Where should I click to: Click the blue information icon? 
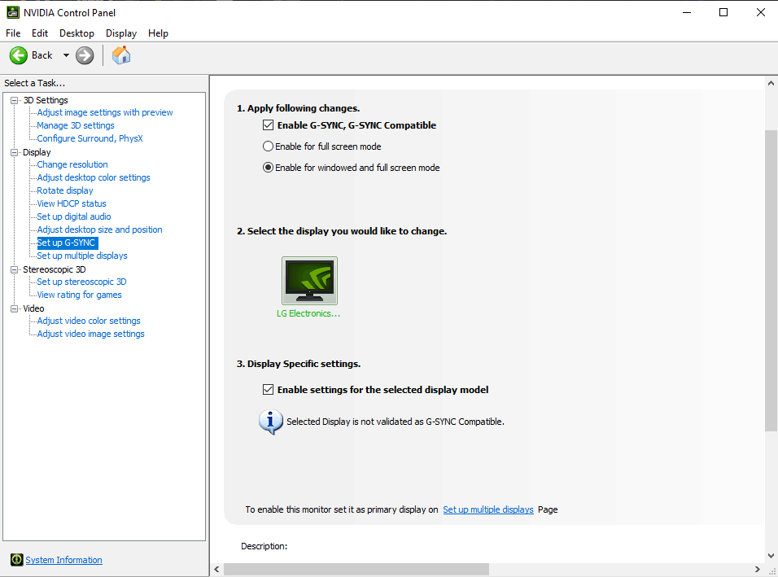coord(270,422)
